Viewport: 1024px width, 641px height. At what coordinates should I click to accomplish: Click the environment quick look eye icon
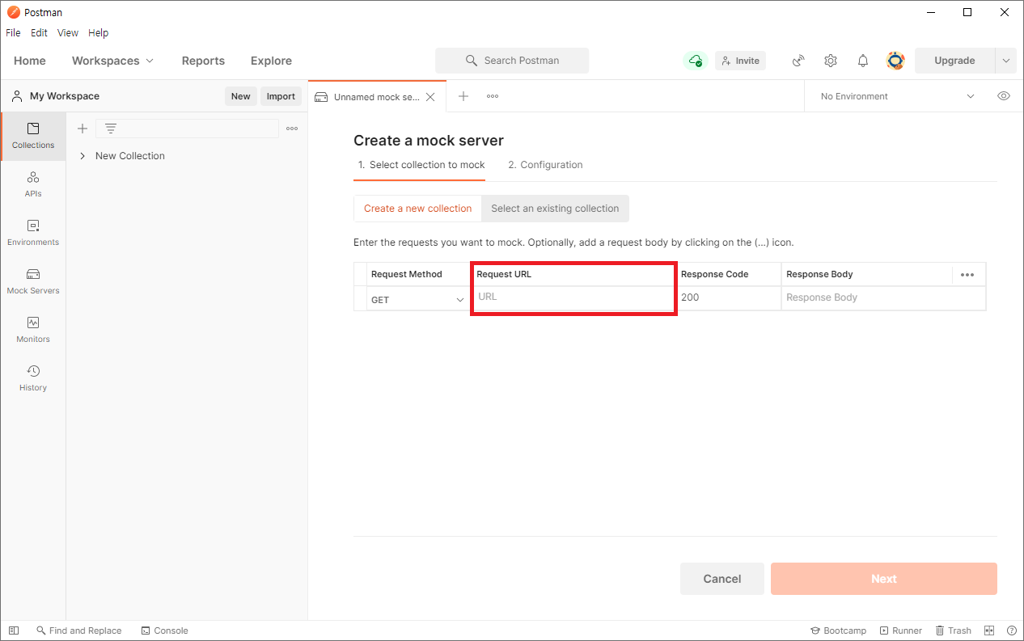coord(1004,96)
